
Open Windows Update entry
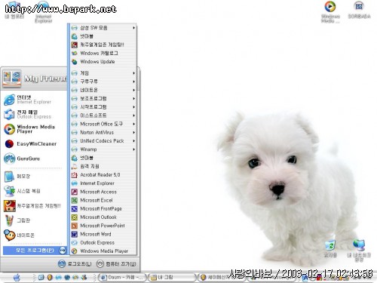pos(103,62)
